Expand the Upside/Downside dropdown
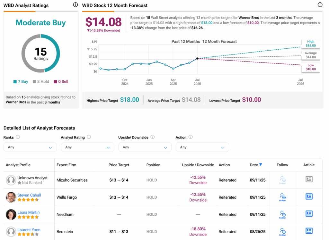This screenshot has height=240, width=329. [x=145, y=147]
